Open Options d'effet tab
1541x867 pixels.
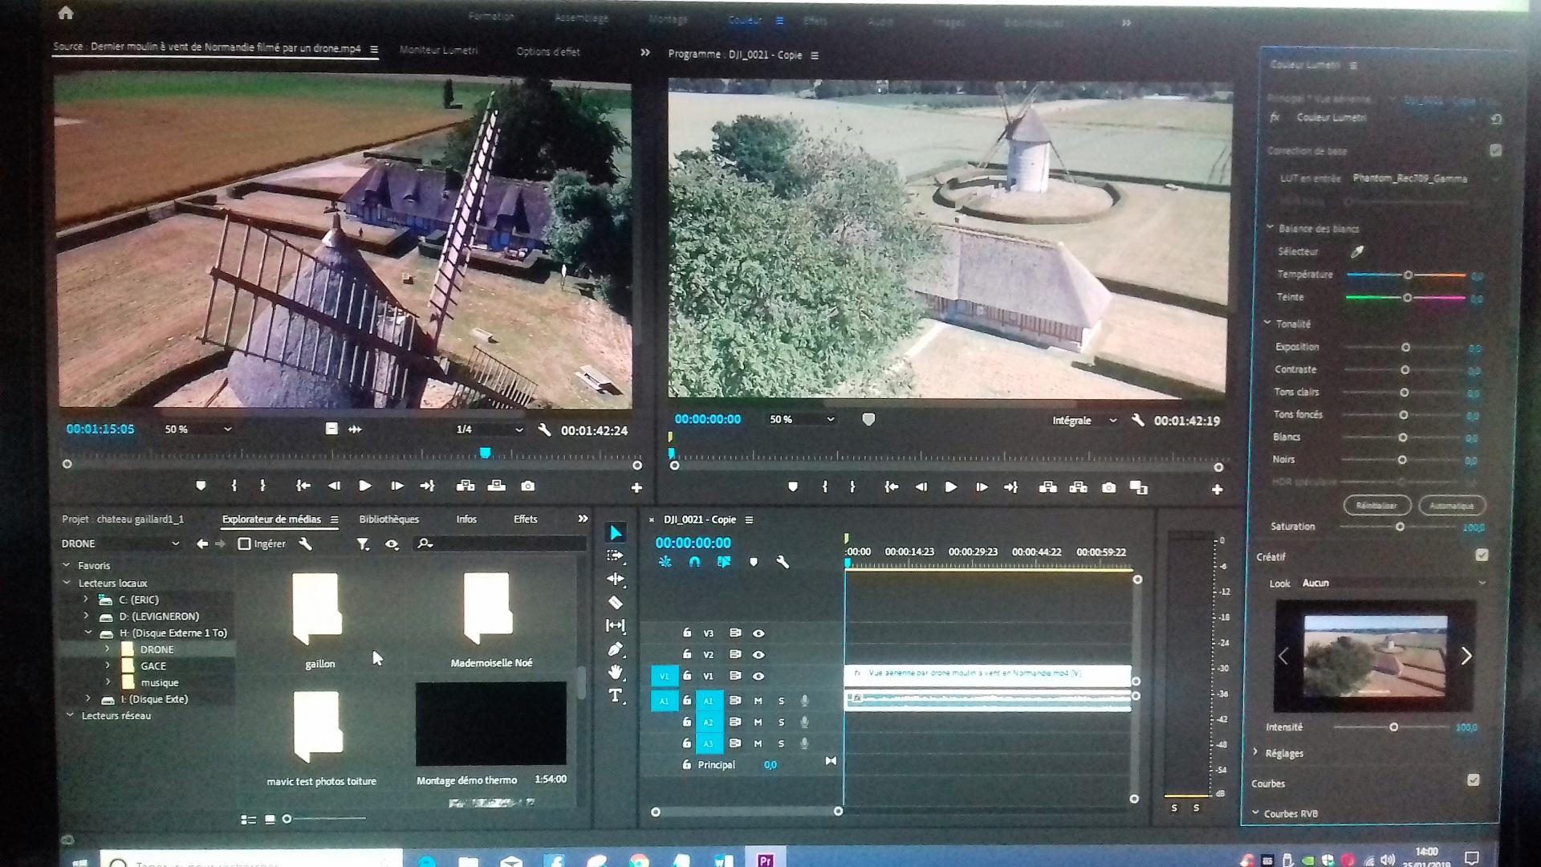tap(548, 51)
